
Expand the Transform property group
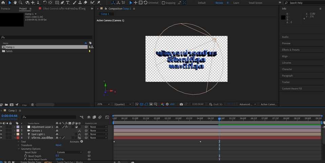(x=18, y=145)
